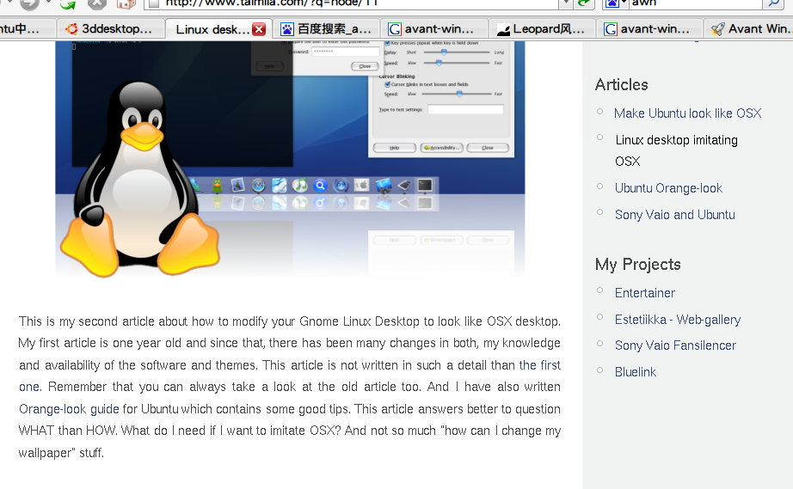The height and width of the screenshot is (489, 793).
Task: Focus the address bar showing taimila.com
Action: (x=352, y=3)
